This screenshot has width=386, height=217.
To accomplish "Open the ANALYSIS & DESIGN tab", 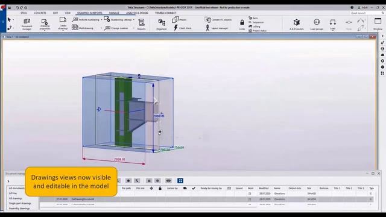I will 137,13.
